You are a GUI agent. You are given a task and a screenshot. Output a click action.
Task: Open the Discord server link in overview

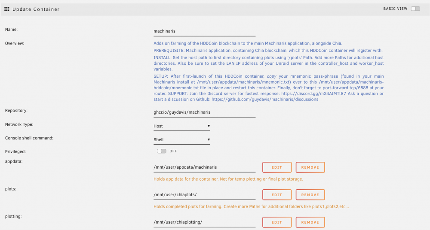(x=314, y=94)
